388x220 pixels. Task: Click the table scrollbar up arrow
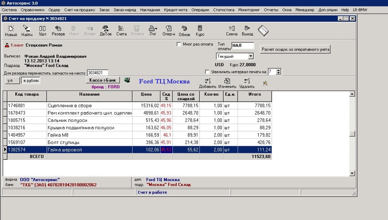[x=352, y=94]
